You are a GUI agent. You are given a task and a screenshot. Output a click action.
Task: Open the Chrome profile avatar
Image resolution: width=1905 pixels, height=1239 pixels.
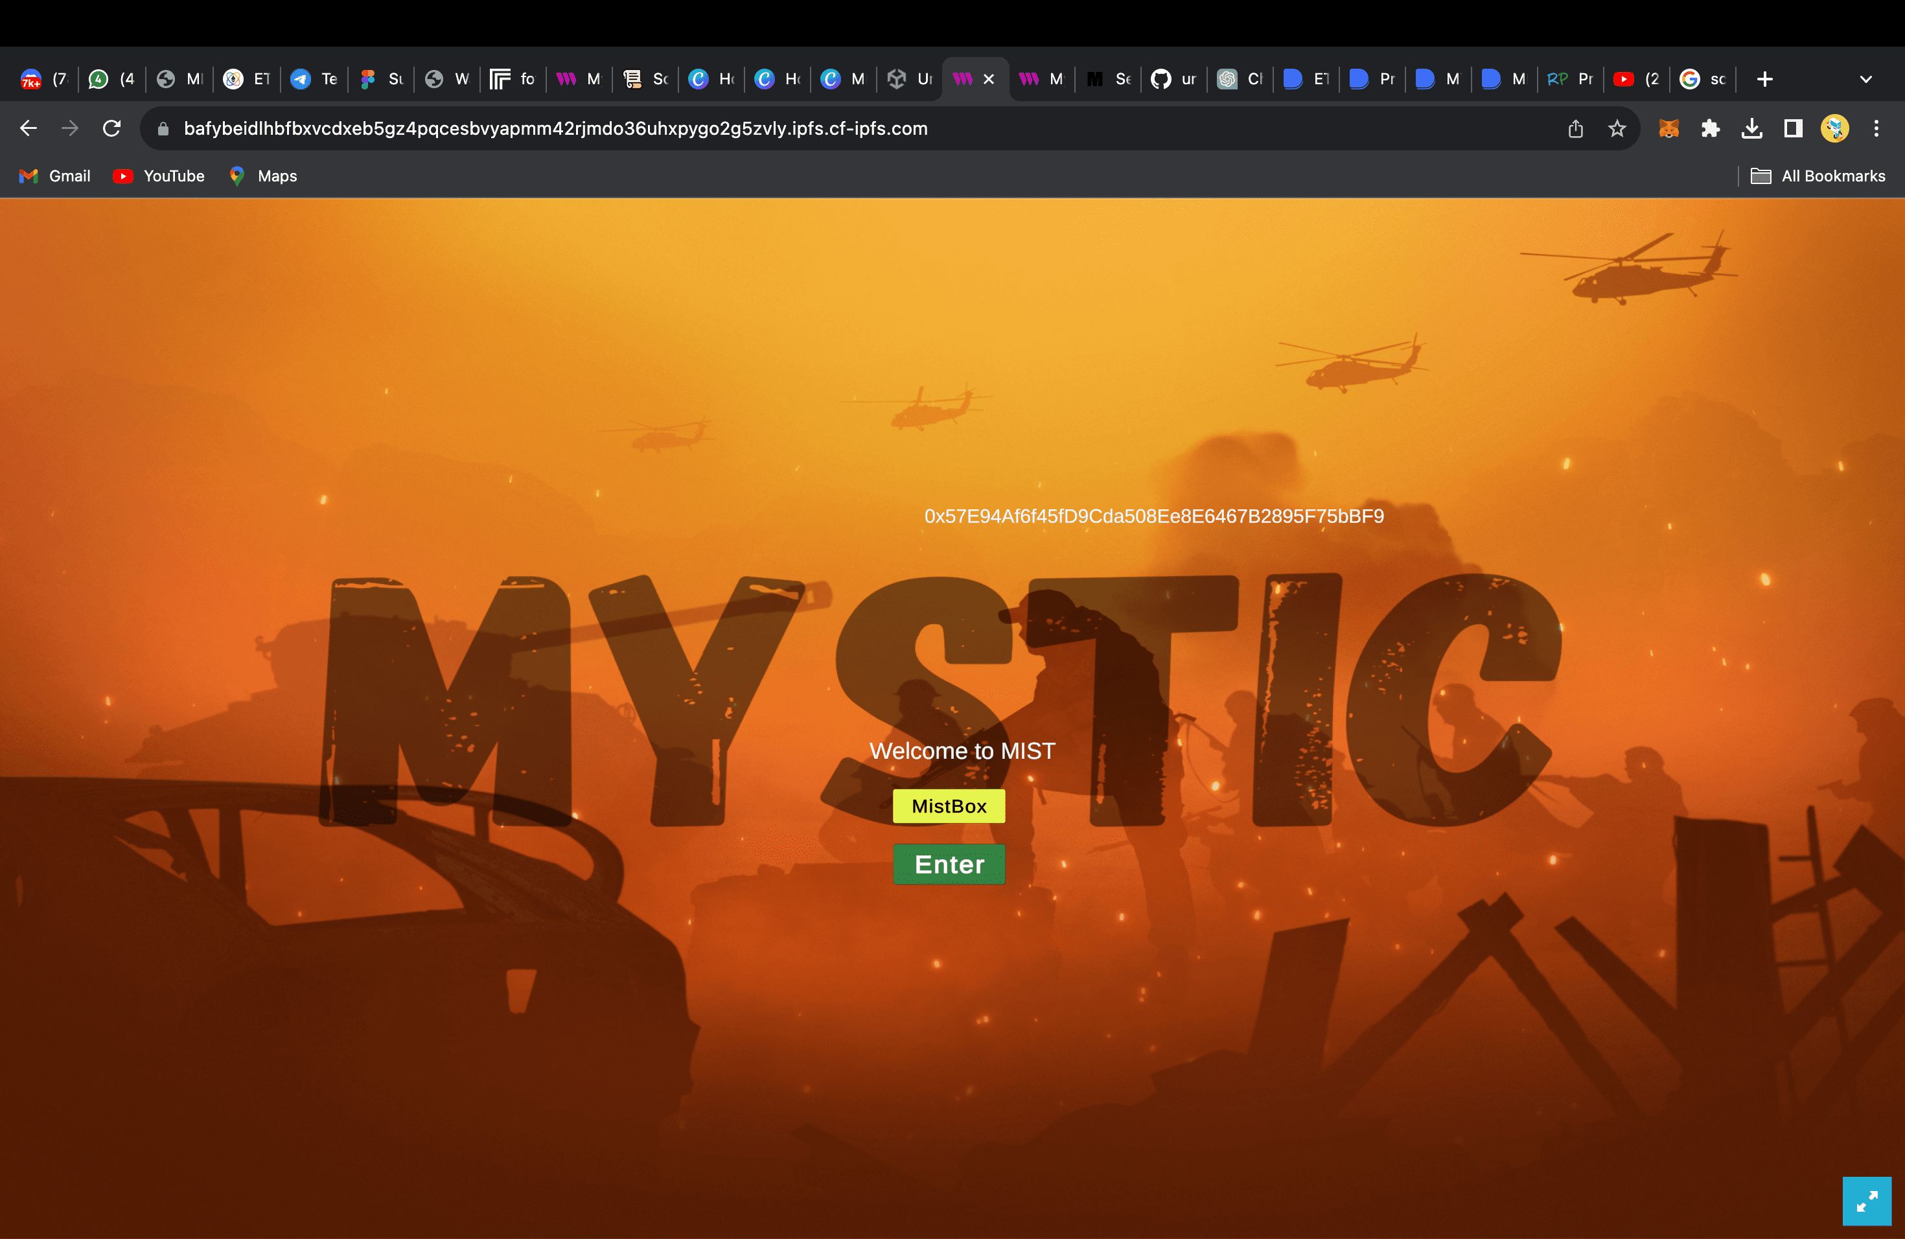coord(1834,129)
